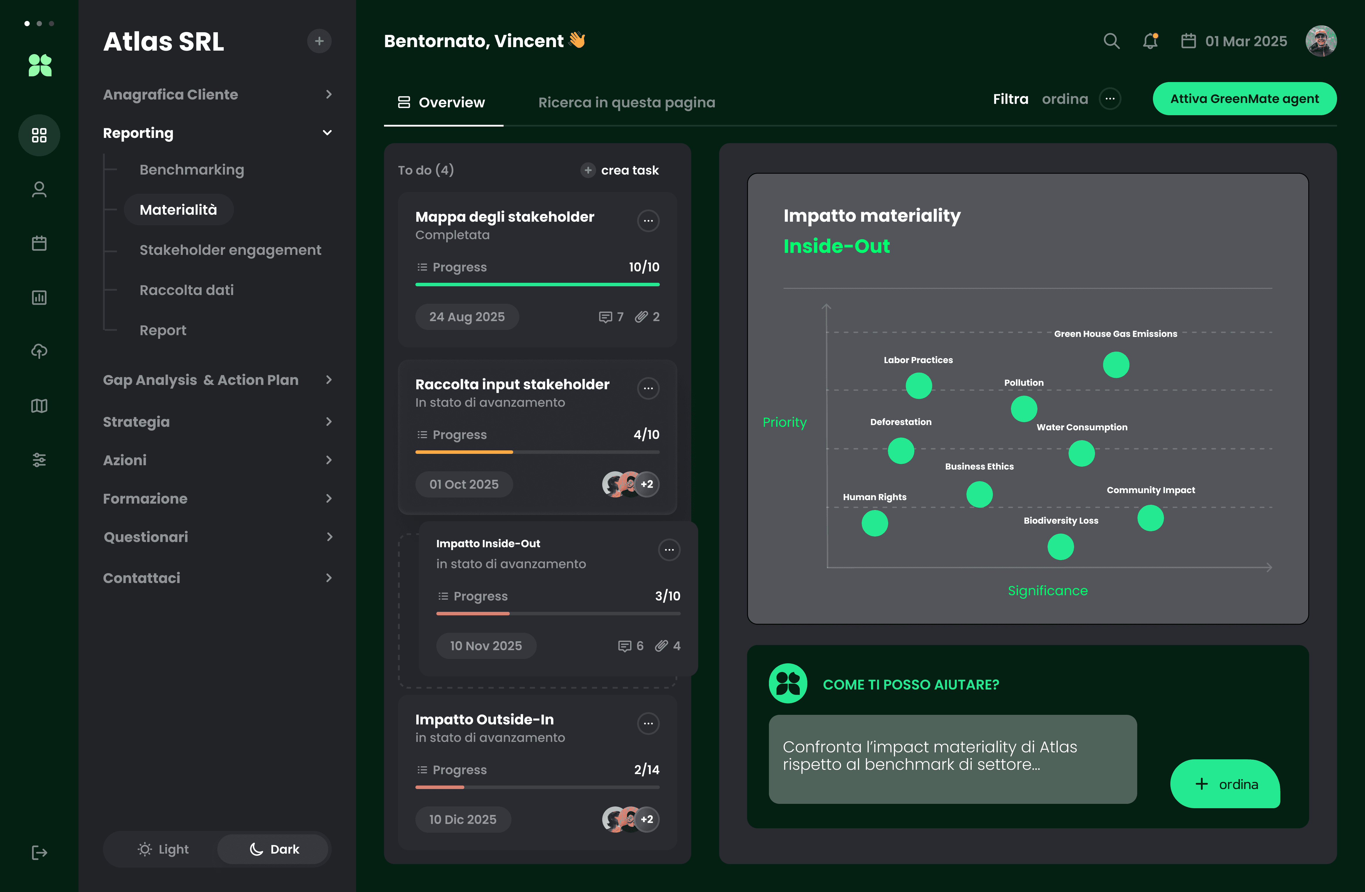Select the Dark mode toggle

tap(273, 849)
